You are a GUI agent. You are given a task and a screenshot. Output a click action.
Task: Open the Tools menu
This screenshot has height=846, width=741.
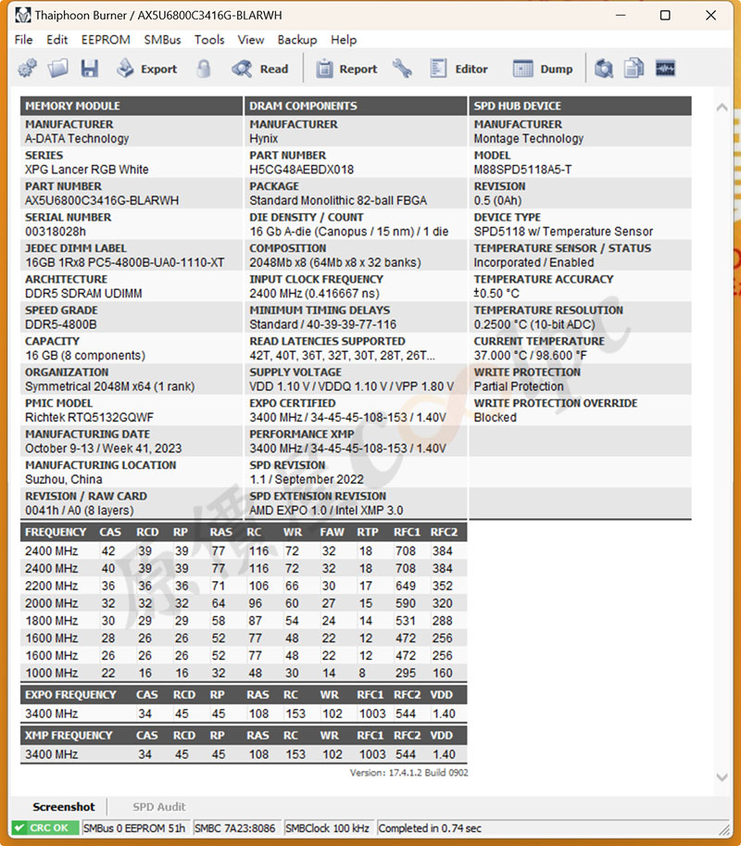click(209, 40)
